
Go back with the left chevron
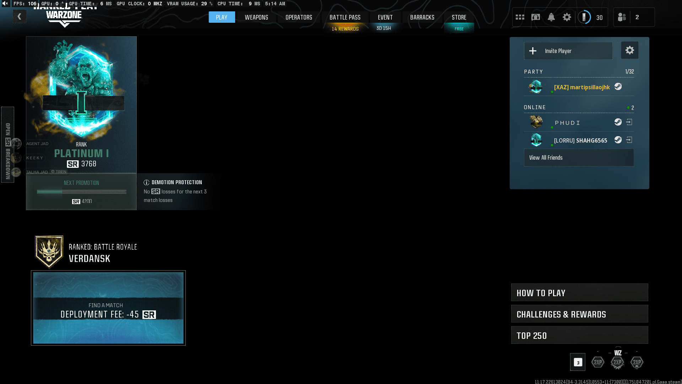click(x=20, y=16)
